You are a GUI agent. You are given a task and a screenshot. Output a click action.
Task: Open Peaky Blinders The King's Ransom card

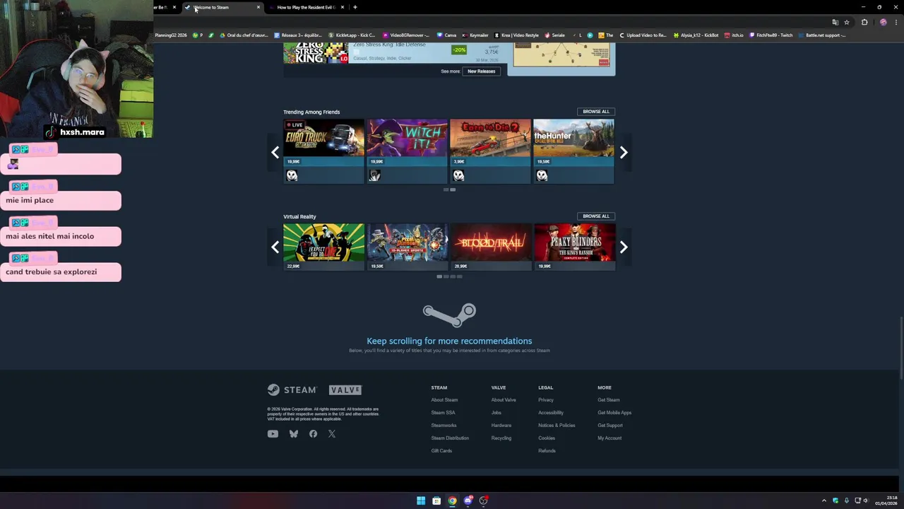(574, 247)
